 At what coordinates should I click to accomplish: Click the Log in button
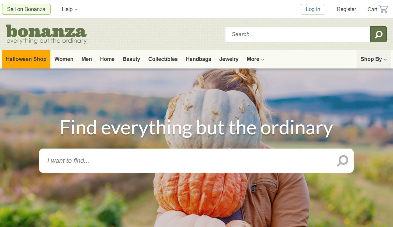pos(313,9)
